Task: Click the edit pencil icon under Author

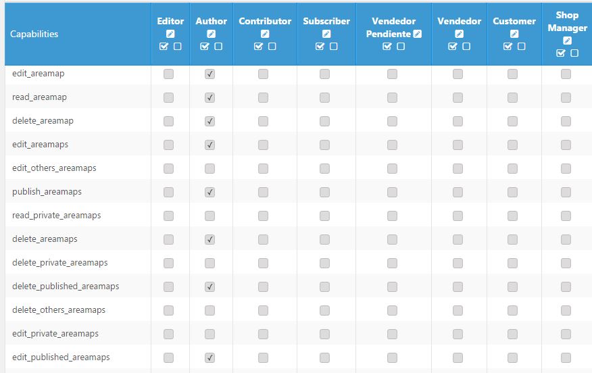Action: click(211, 34)
